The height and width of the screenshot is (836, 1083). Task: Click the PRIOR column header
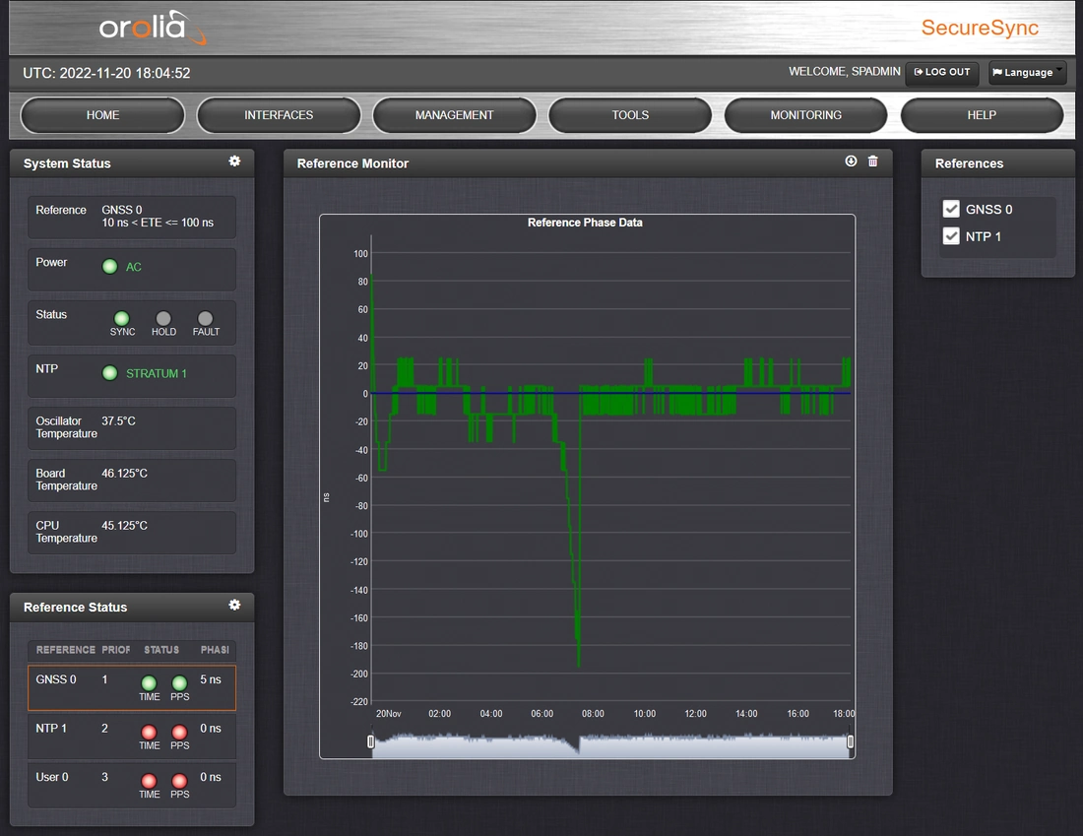pos(116,650)
